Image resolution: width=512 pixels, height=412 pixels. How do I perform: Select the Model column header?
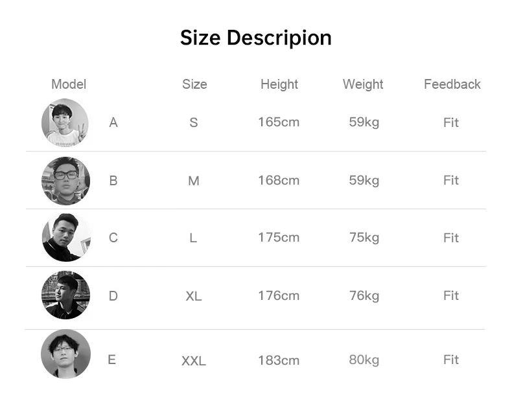pos(69,84)
